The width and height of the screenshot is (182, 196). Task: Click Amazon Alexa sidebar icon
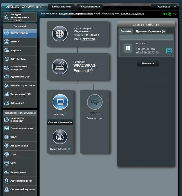pyautogui.click(x=7, y=146)
